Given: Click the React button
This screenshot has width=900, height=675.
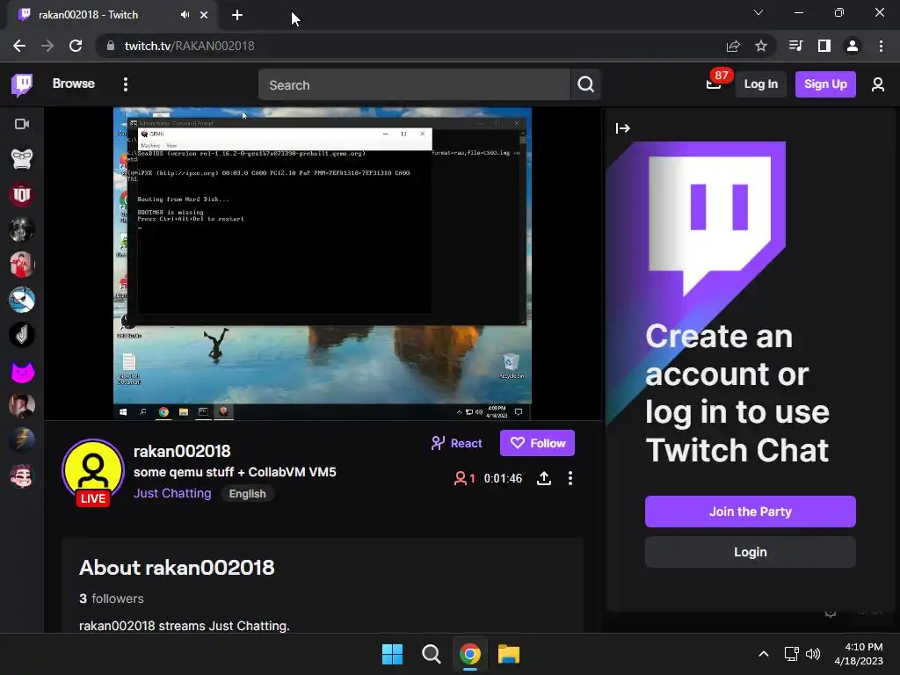Looking at the screenshot, I should coord(457,443).
